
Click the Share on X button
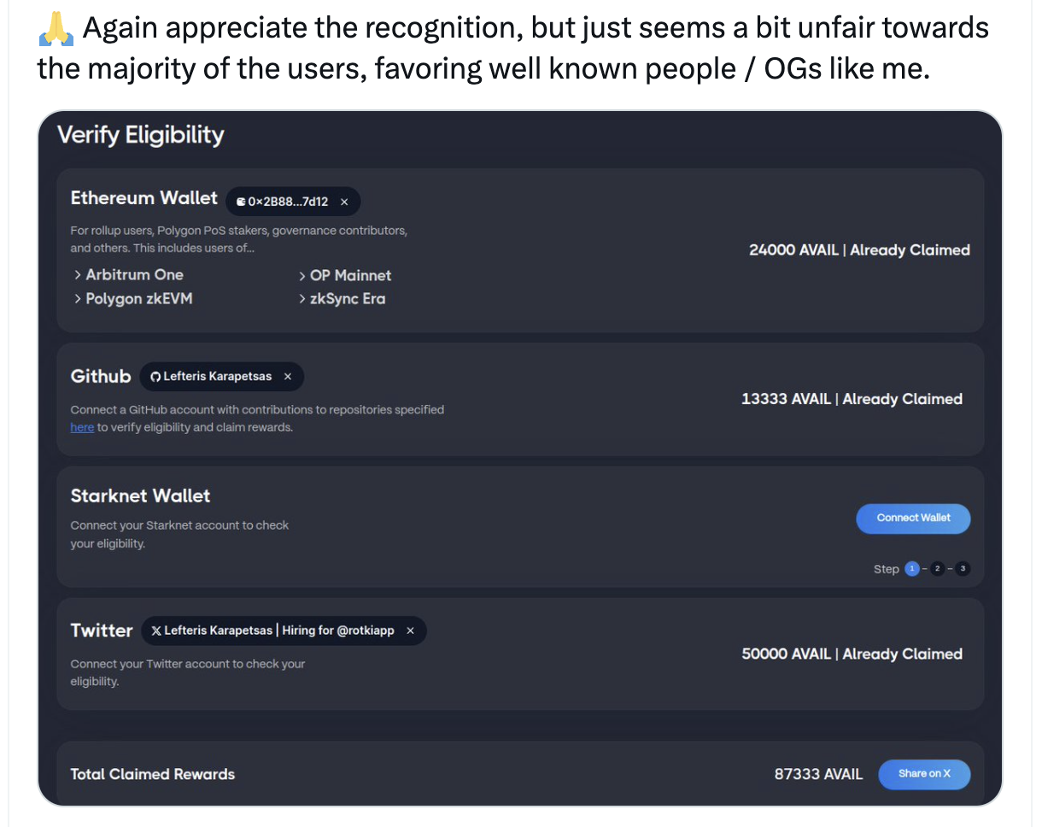pos(924,774)
